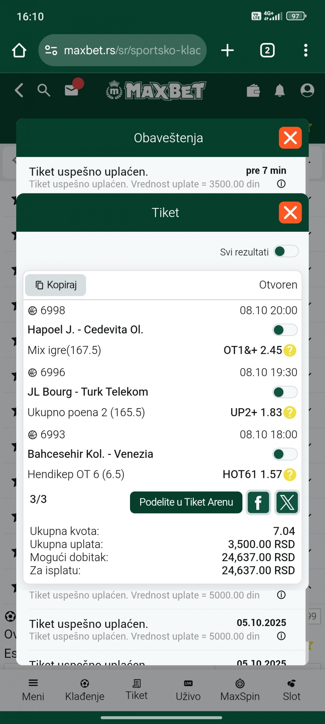
Task: Open the messages envelope icon
Action: point(72,90)
